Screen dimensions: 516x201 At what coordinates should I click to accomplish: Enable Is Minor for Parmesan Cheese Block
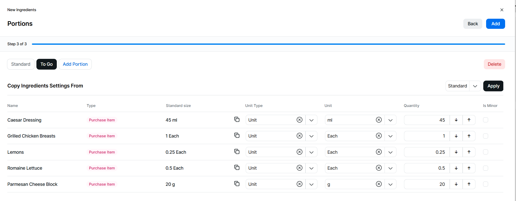(x=486, y=184)
